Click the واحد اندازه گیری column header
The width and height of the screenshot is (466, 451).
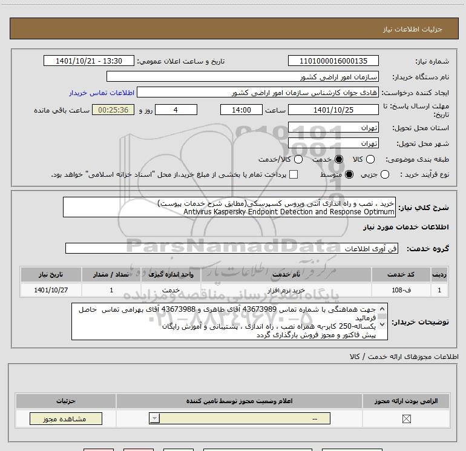tap(171, 274)
